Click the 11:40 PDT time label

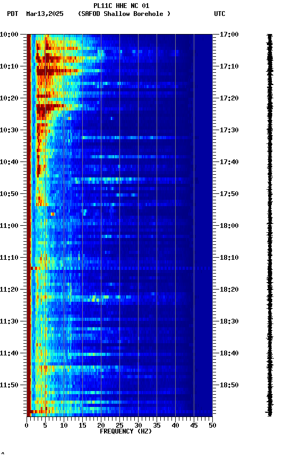(9, 353)
